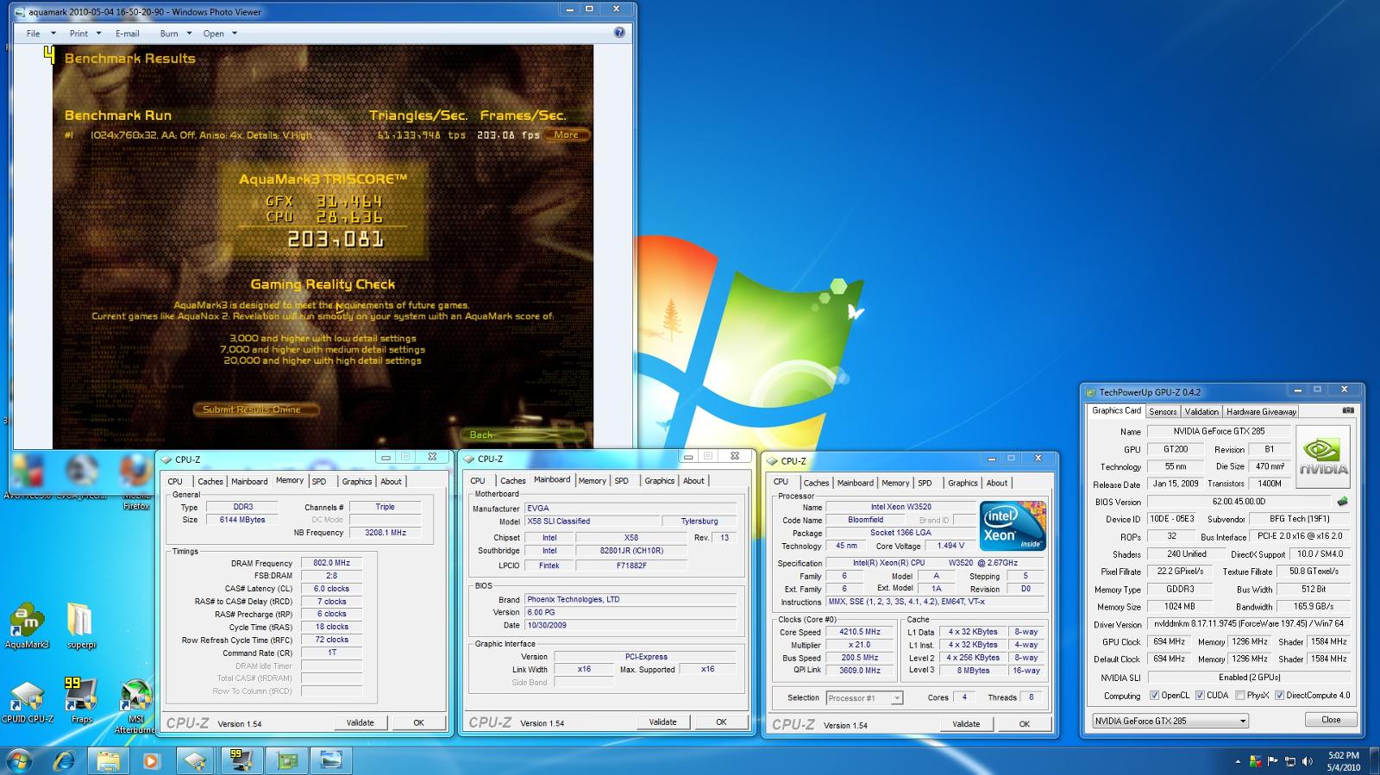Viewport: 1380px width, 775px height.
Task: Open Hardware Giveaway tab in GPU-Z
Action: click(x=1261, y=411)
